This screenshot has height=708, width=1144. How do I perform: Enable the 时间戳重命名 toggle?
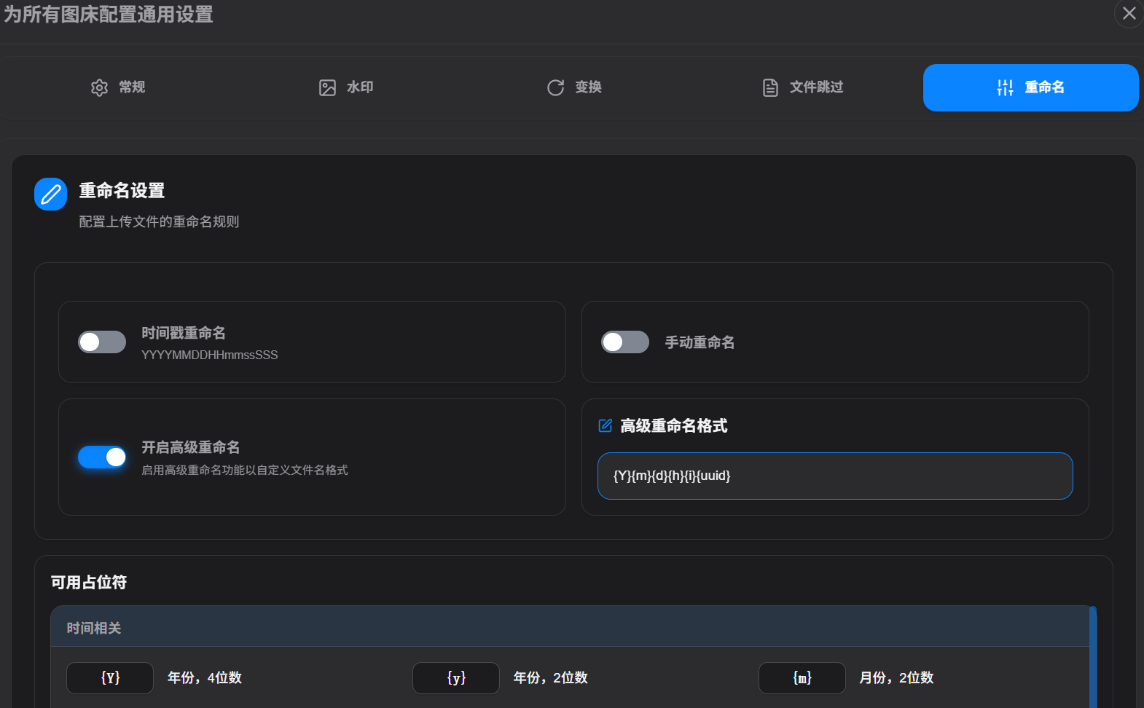[102, 342]
